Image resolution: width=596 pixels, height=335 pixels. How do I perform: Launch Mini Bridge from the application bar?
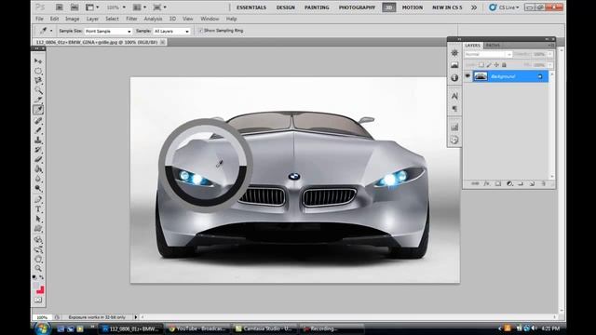74,7
